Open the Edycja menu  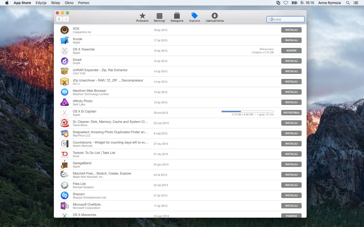coord(41,3)
